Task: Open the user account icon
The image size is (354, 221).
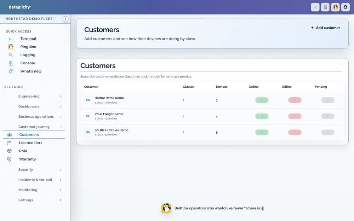Action: point(346,7)
